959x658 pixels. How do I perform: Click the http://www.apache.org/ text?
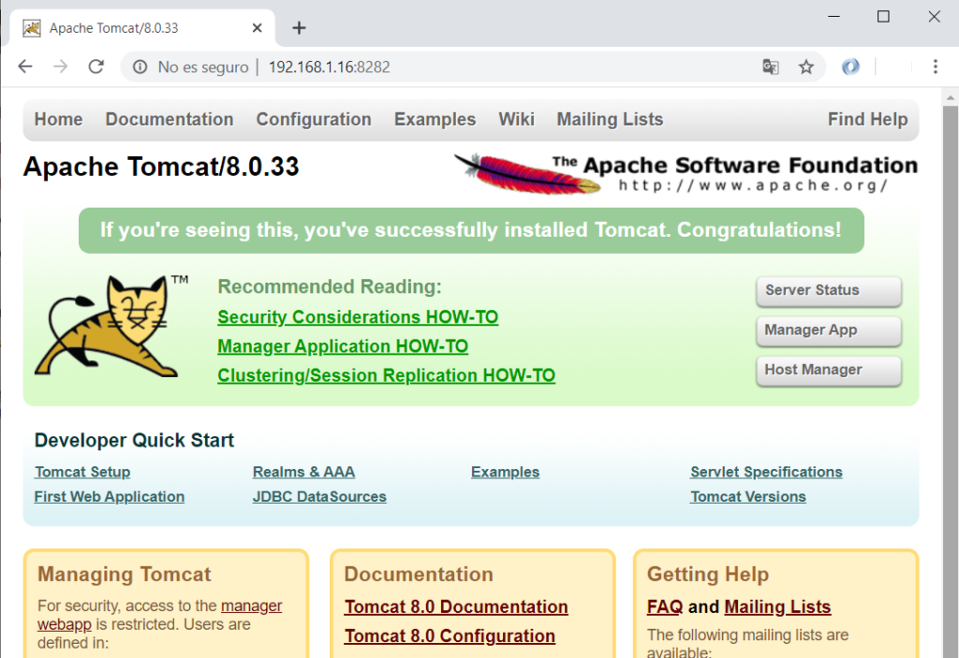pyautogui.click(x=753, y=185)
